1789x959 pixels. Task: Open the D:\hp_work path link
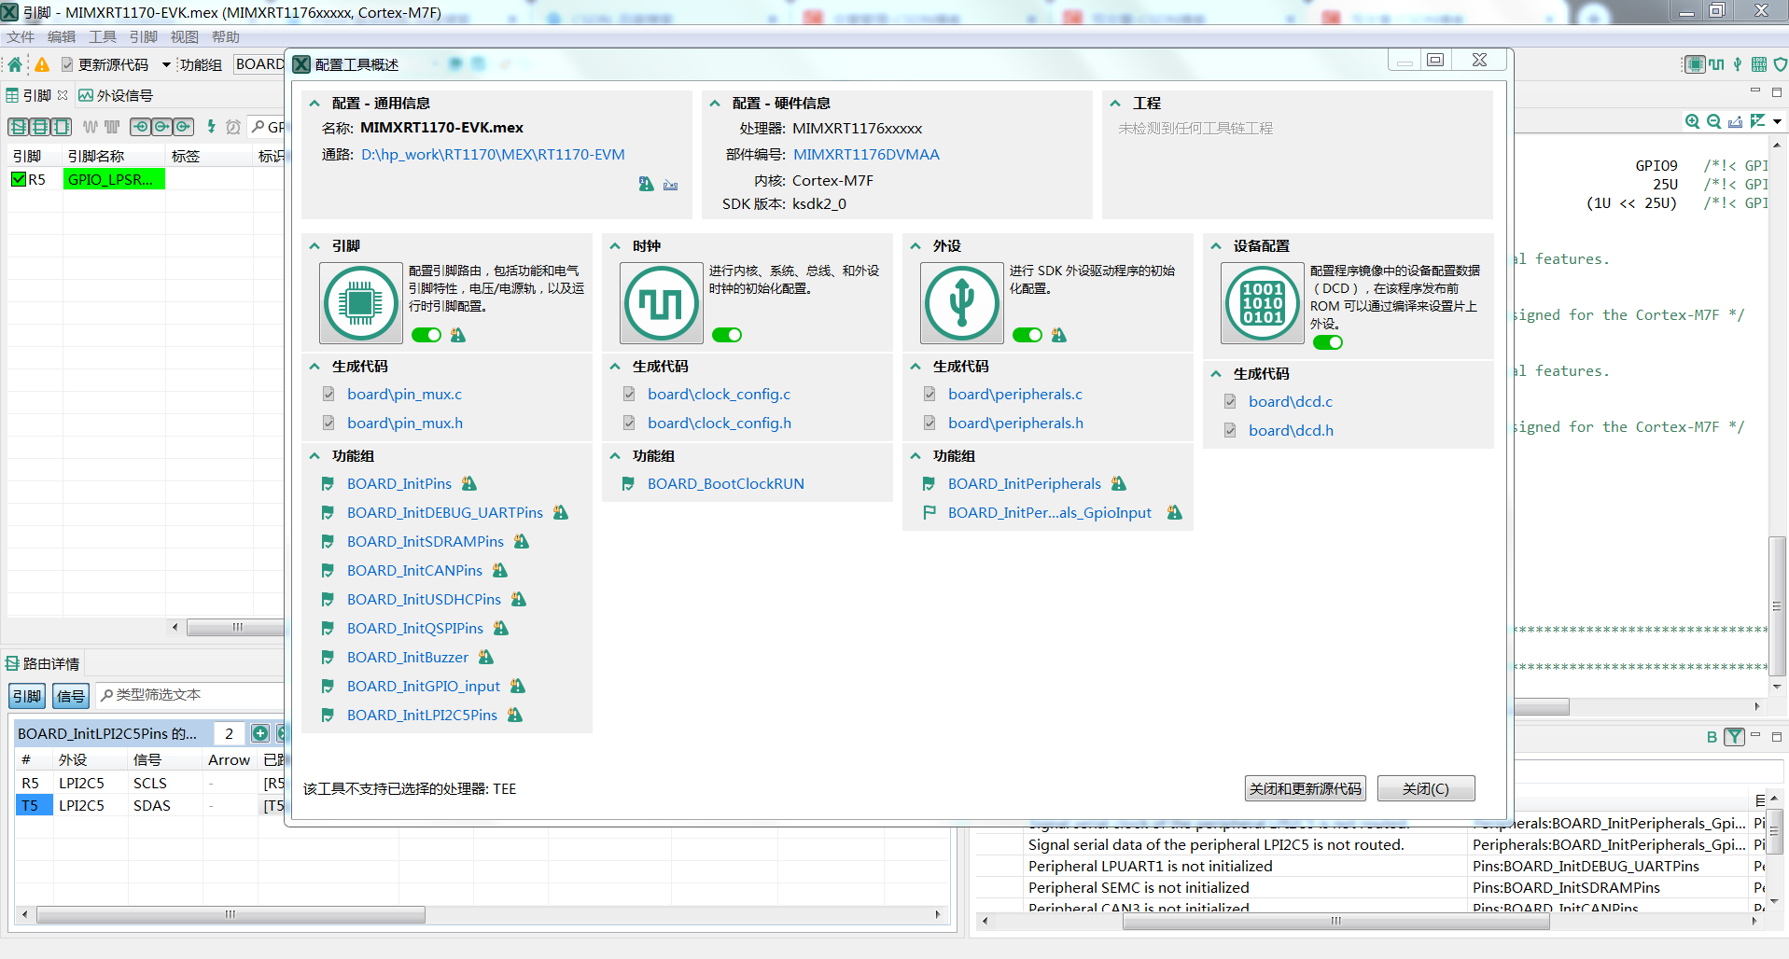[x=494, y=155]
